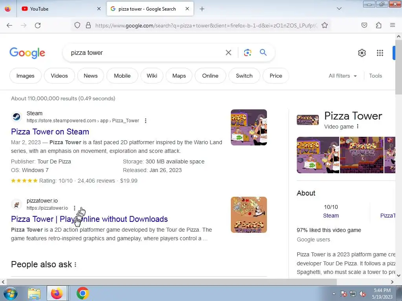Image resolution: width=402 pixels, height=301 pixels.
Task: Select the Mobile filter chip
Action: [x=122, y=76]
